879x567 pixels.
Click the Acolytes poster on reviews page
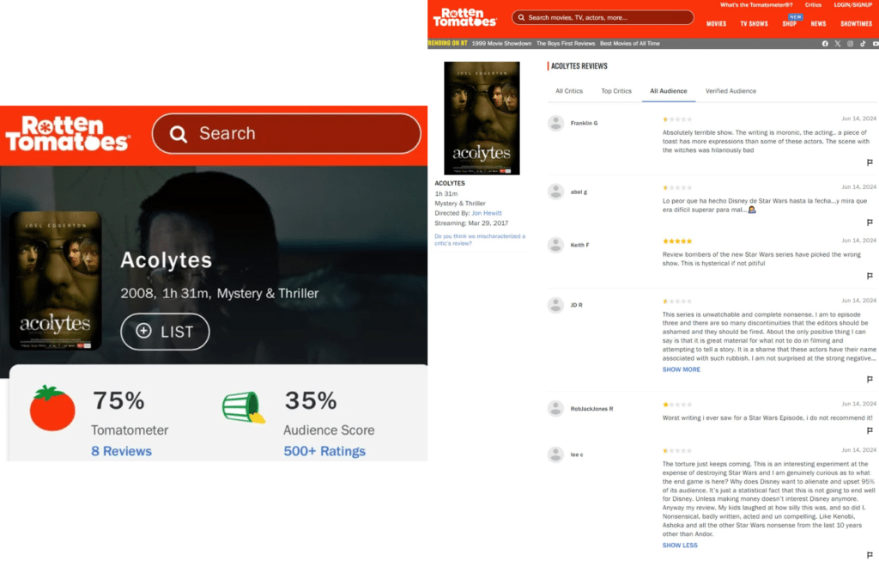[482, 119]
